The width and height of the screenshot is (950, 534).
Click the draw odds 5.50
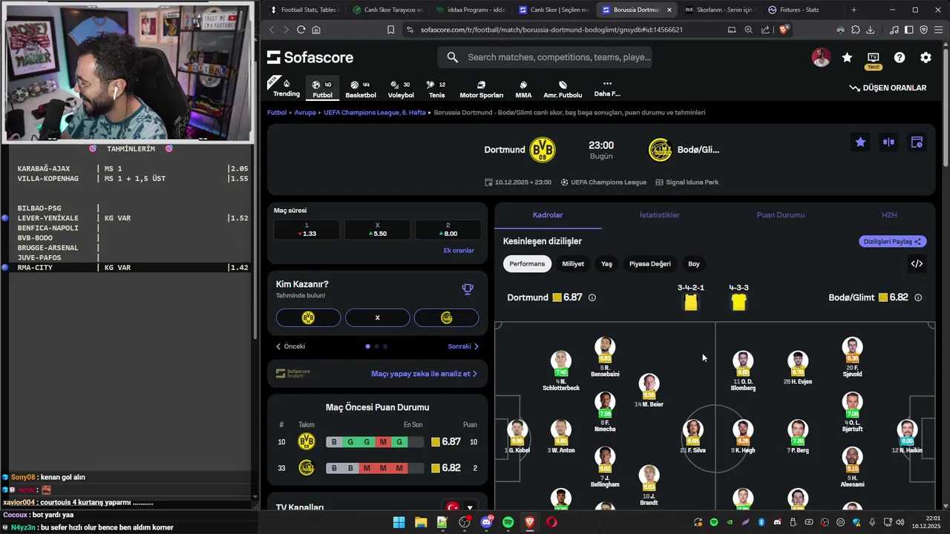377,230
